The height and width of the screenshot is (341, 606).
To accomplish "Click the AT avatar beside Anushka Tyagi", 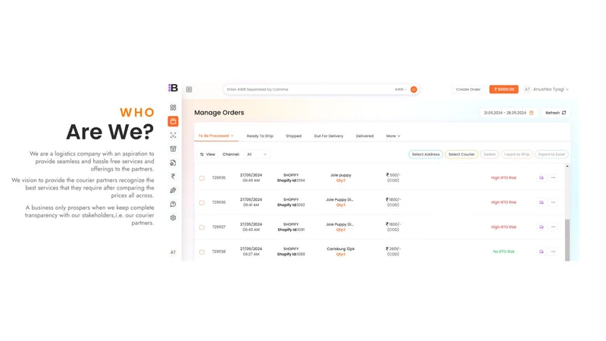I will 527,89.
